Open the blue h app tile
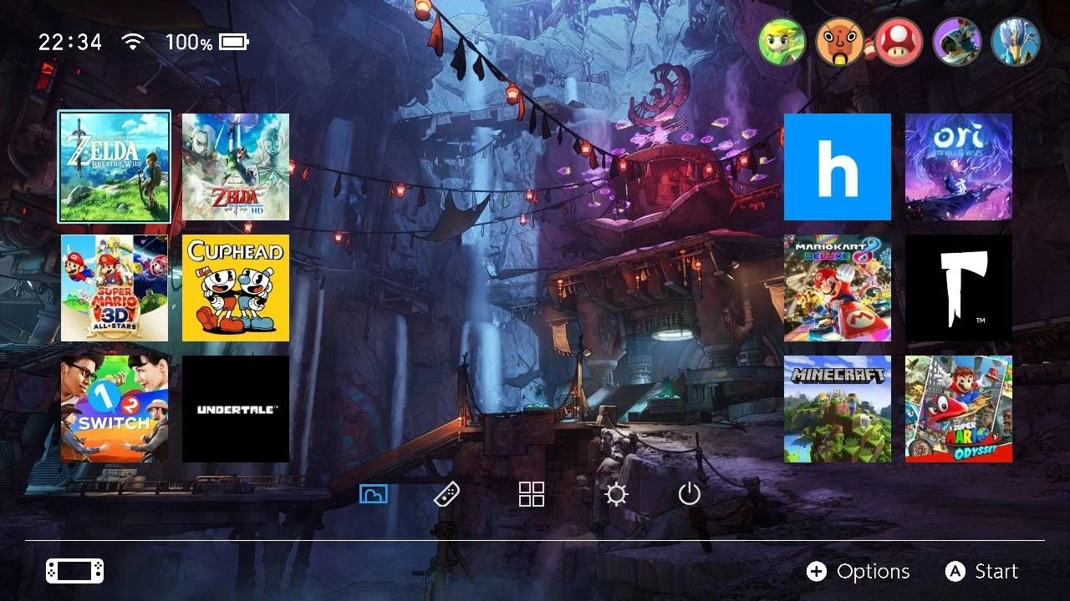The image size is (1070, 601). [x=838, y=167]
